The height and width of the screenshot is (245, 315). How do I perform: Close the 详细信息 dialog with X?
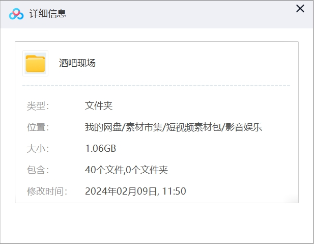300,9
